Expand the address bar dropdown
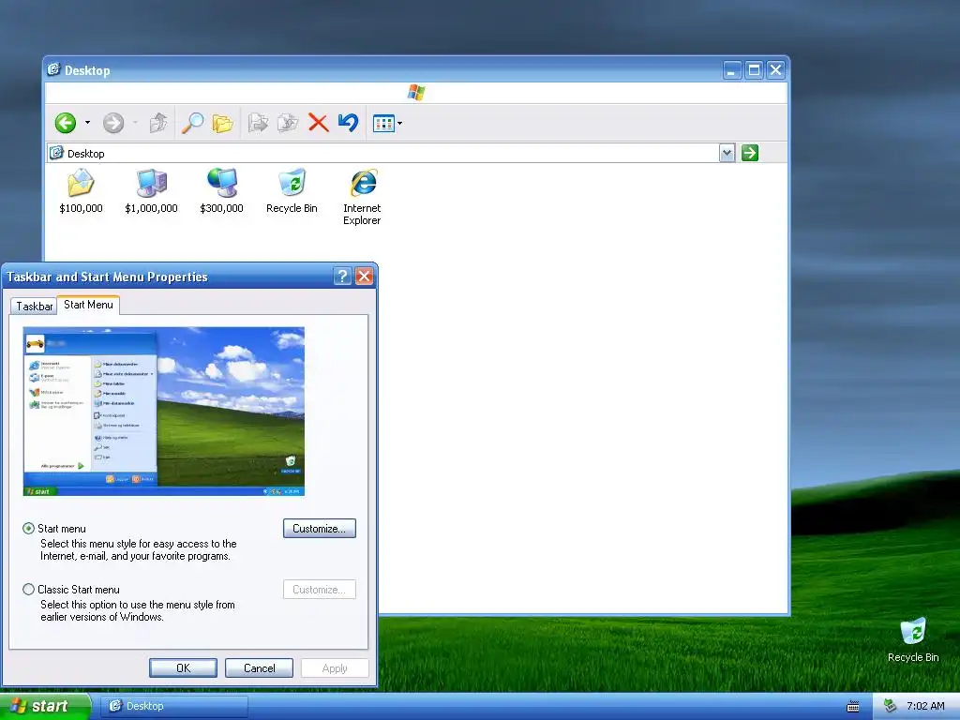 [x=727, y=153]
